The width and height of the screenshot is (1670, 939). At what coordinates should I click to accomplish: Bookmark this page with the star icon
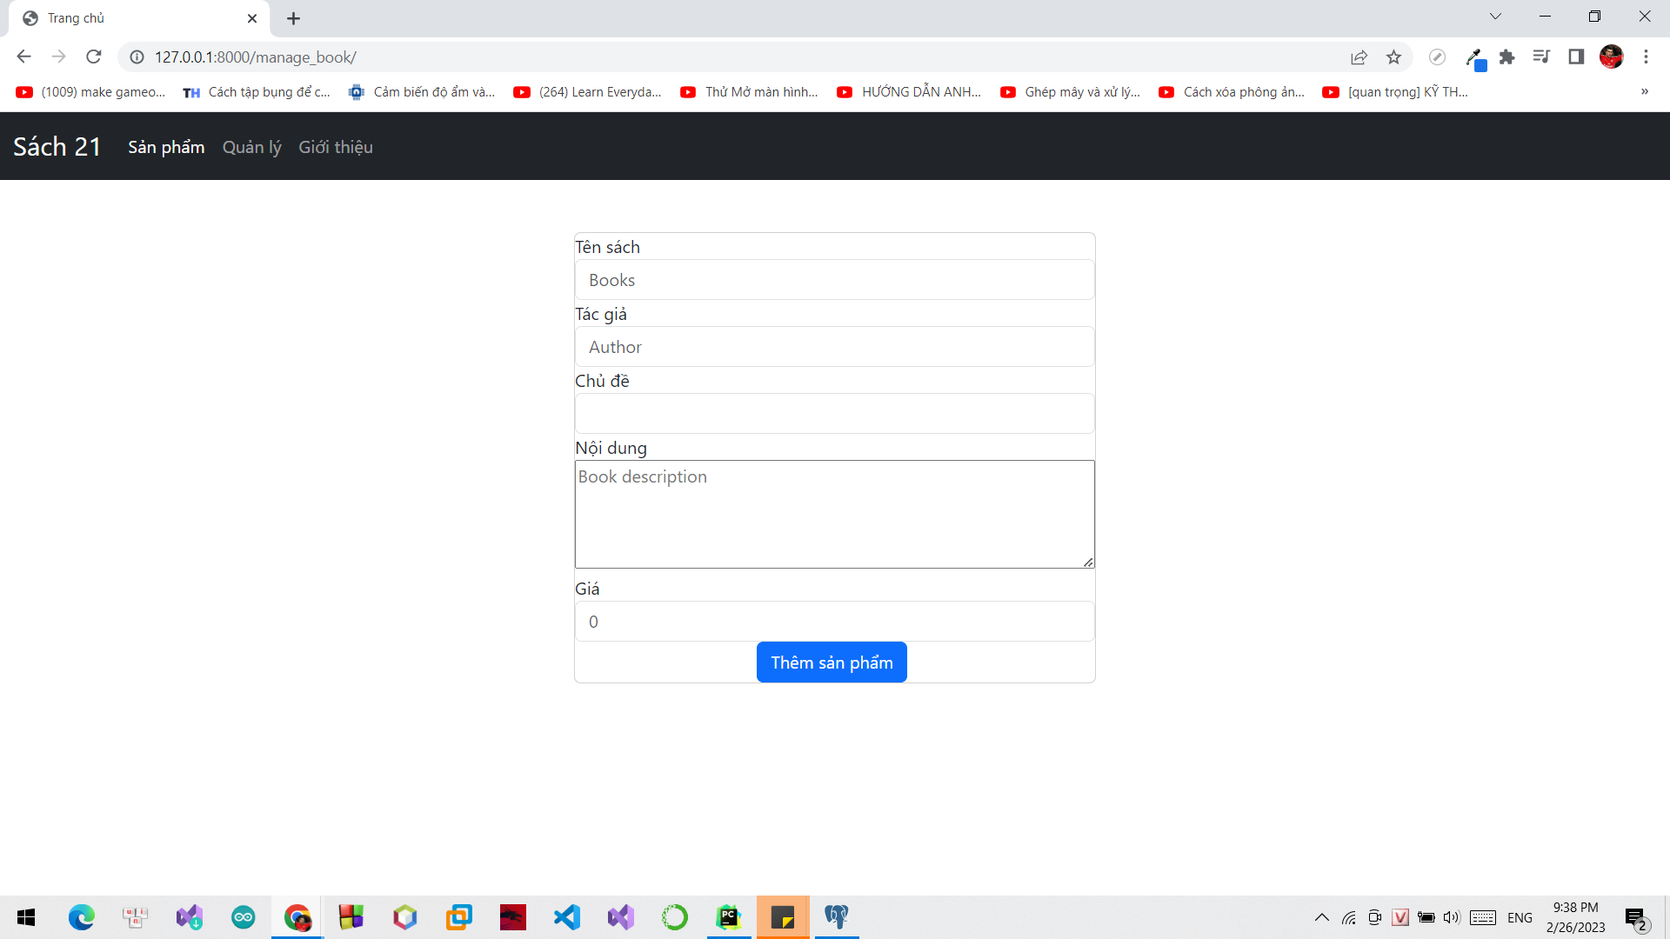click(1393, 57)
